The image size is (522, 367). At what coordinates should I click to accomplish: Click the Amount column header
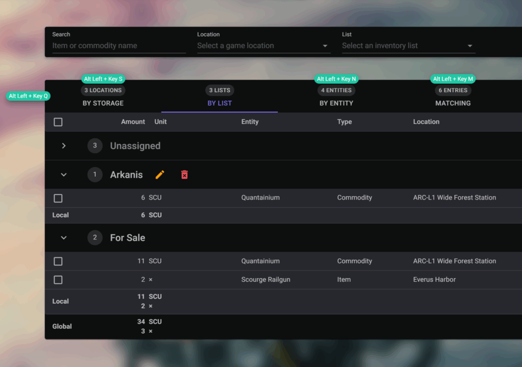pos(133,121)
